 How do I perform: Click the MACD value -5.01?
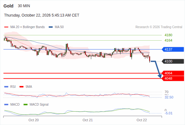pyautogui.click(x=169, y=113)
